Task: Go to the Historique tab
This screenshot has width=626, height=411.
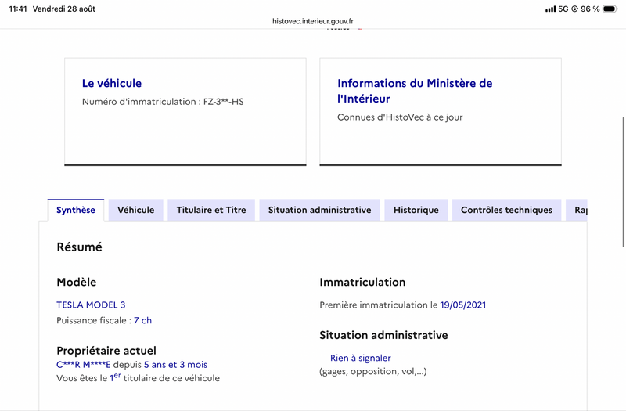Action: [416, 210]
